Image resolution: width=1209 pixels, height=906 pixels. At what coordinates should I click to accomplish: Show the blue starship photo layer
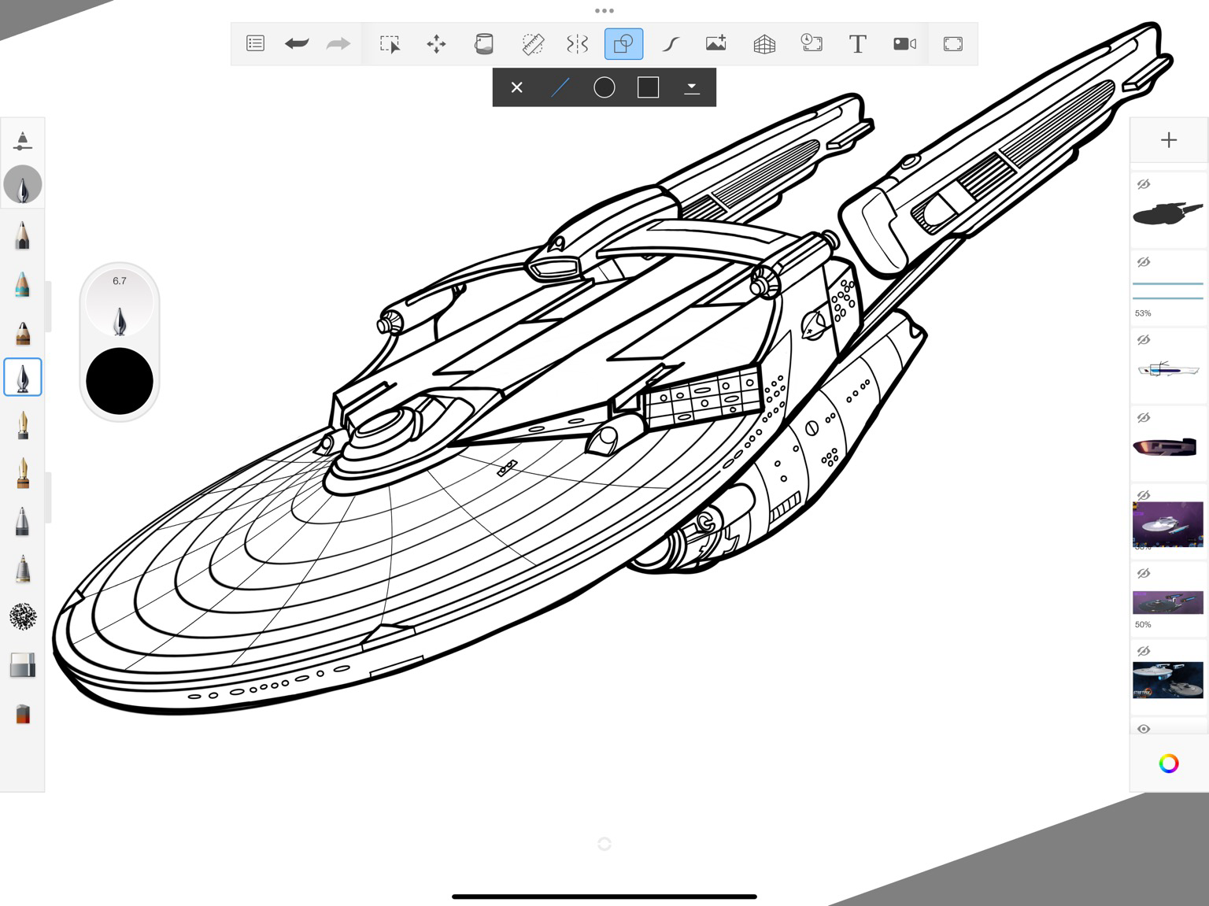[x=1144, y=651]
